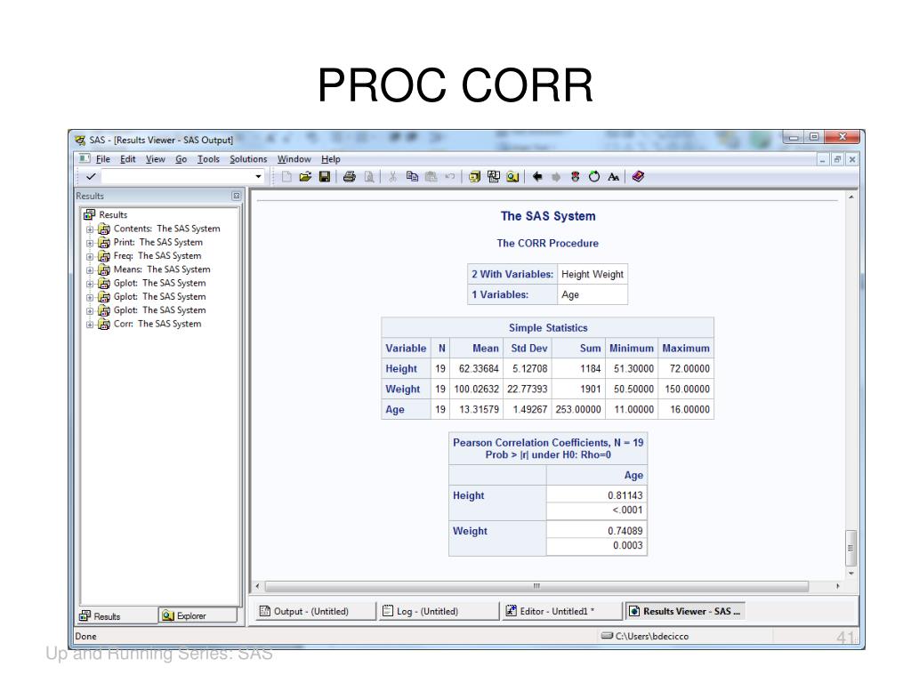Click the C:\Users\bdecicco status bar path
911x683 pixels.
click(x=652, y=637)
